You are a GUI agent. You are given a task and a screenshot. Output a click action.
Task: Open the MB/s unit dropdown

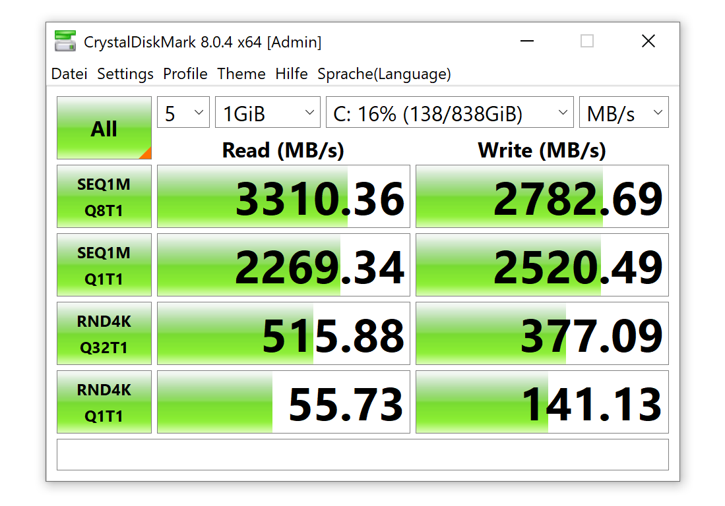624,112
